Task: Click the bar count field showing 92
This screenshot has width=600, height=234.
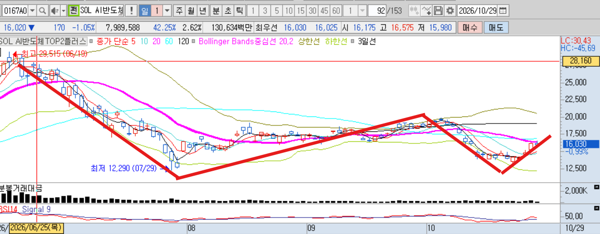Action: [x=378, y=10]
